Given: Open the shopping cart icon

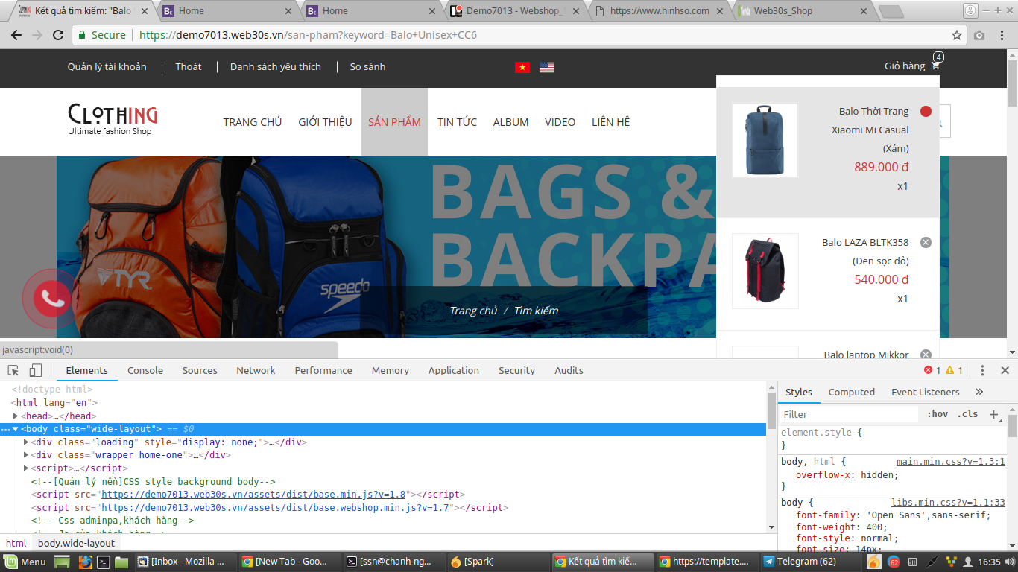Looking at the screenshot, I should tap(935, 66).
